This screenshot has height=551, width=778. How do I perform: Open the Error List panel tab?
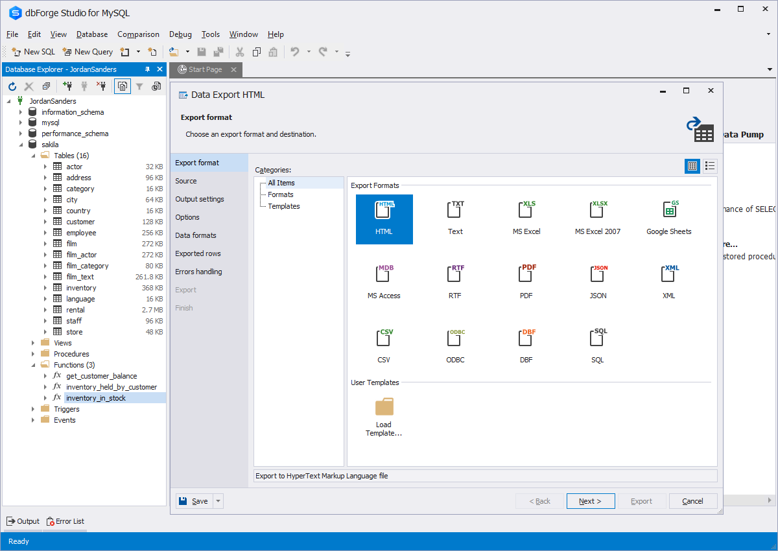tap(65, 521)
